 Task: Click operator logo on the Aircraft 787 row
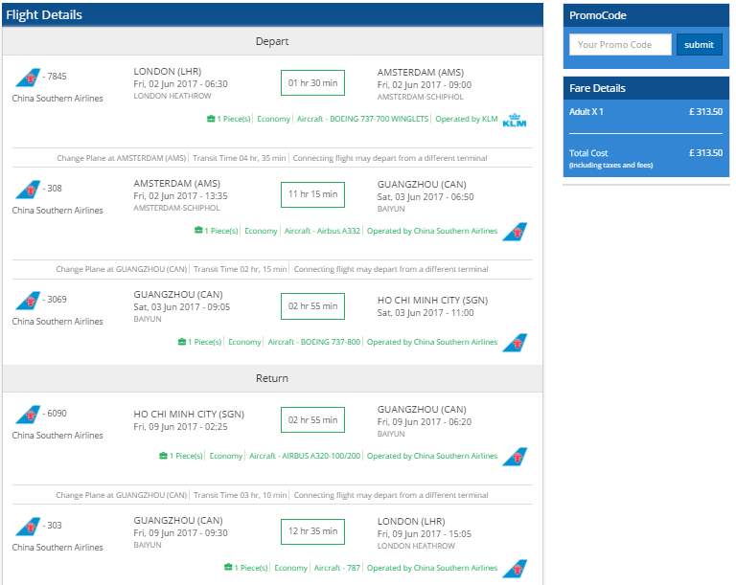[515, 569]
